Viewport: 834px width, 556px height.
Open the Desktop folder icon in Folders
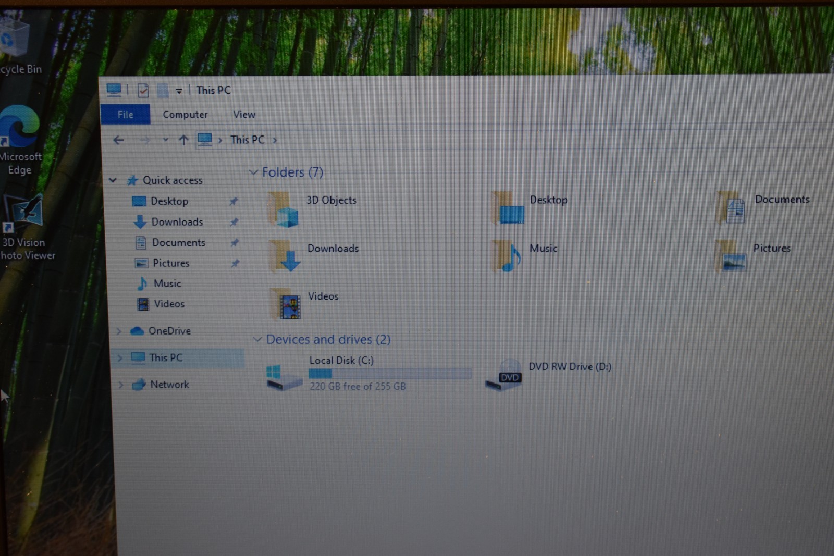507,208
